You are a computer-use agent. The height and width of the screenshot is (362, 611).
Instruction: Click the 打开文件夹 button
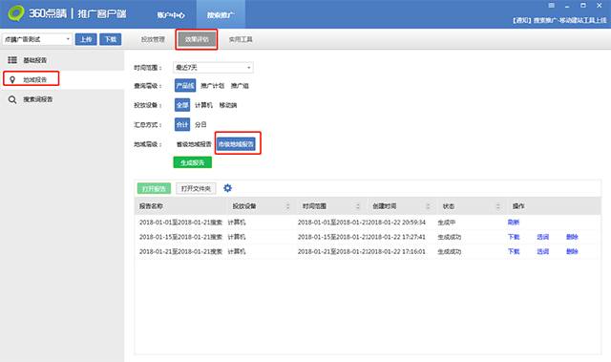(196, 188)
